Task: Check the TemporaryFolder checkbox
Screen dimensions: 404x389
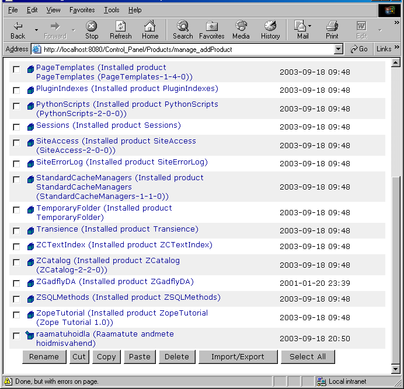Action: pos(16,210)
